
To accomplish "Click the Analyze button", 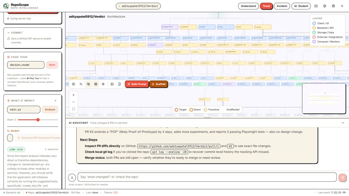I will coord(50,109).
